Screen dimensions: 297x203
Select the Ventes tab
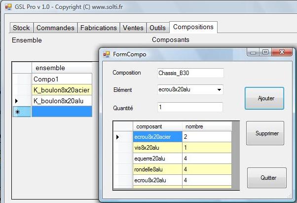click(x=133, y=28)
